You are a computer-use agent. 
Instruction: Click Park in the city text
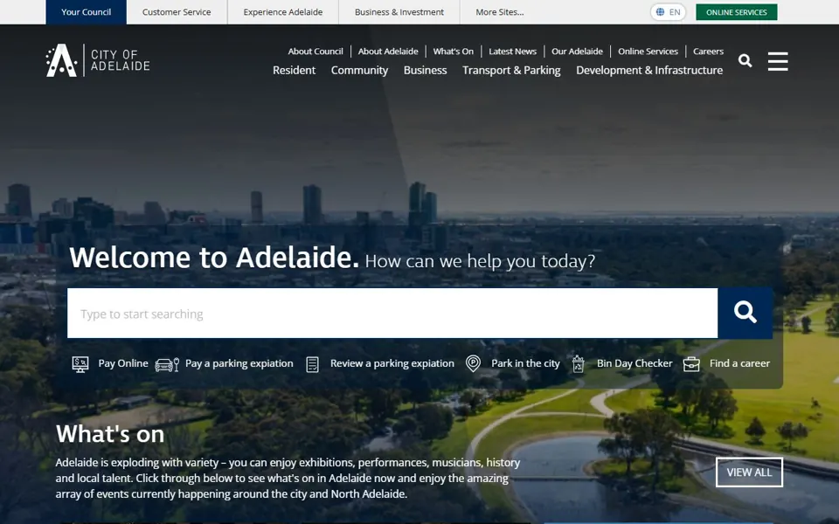[x=525, y=363]
